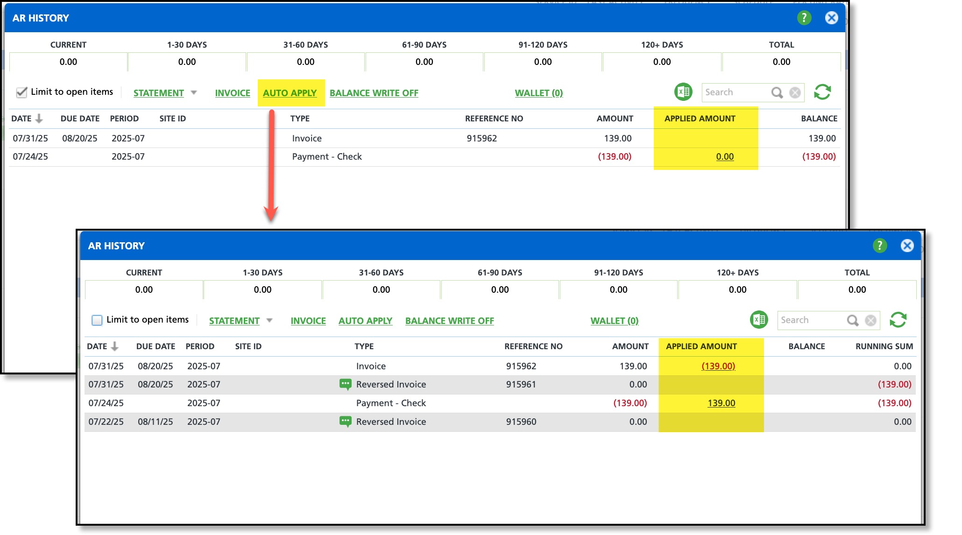This screenshot has width=962, height=535.
Task: Click refresh icon in lower AR History
Action: [x=898, y=320]
